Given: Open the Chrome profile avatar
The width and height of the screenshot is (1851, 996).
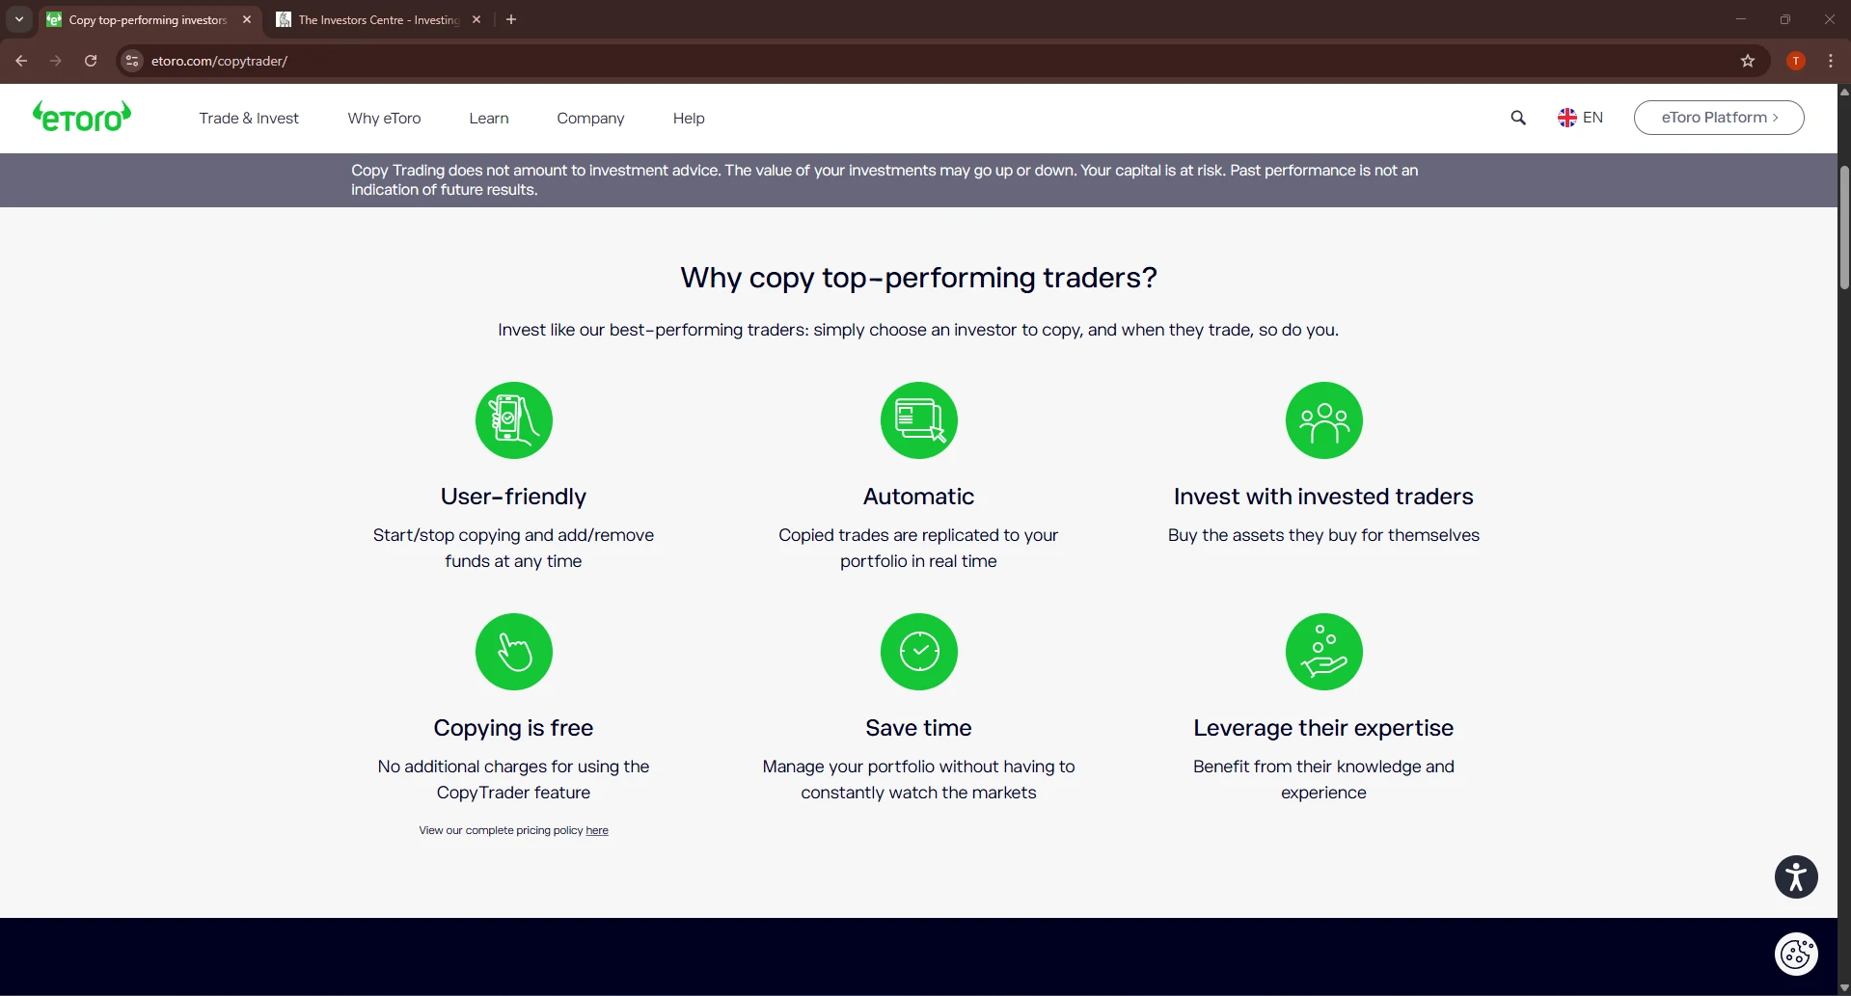Looking at the screenshot, I should 1796,61.
